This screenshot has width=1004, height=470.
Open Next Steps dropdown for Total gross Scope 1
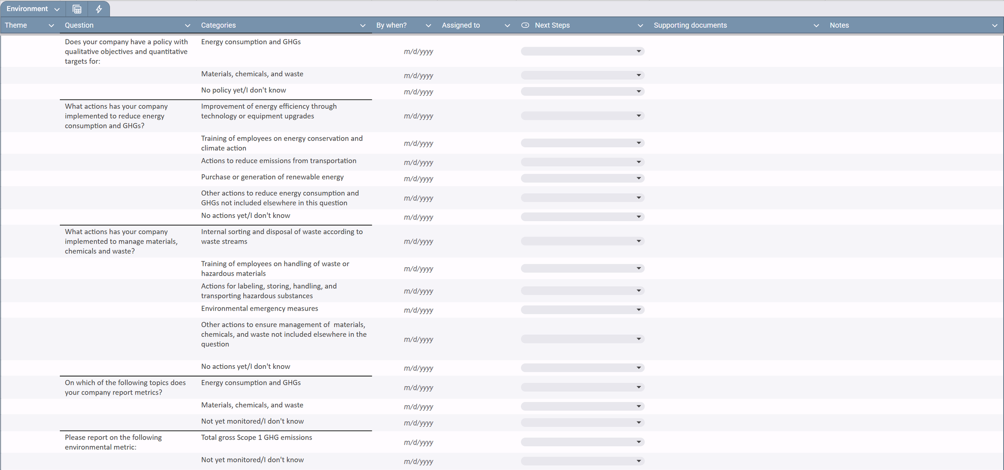click(x=639, y=442)
